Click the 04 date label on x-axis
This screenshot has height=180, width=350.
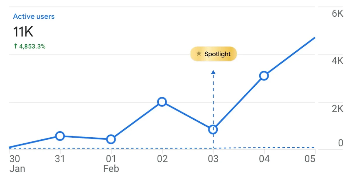coord(264,159)
